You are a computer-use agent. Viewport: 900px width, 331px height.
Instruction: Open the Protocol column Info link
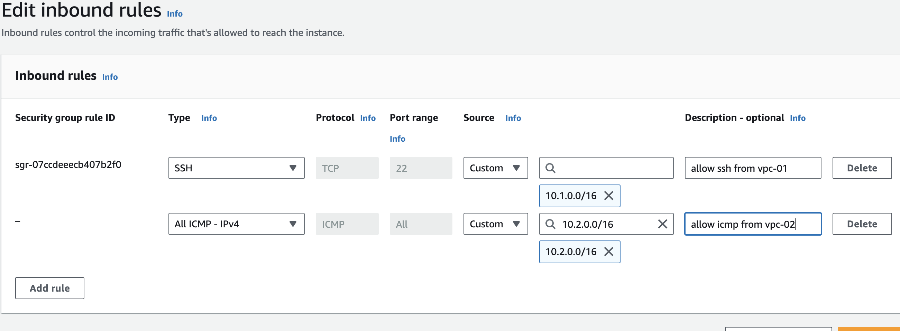tap(368, 119)
